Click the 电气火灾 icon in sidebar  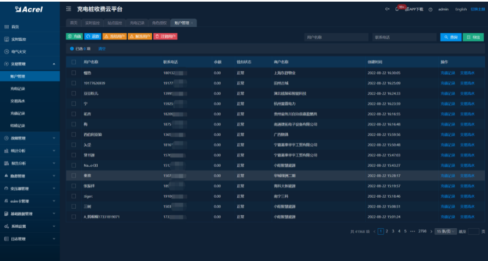coord(6,52)
